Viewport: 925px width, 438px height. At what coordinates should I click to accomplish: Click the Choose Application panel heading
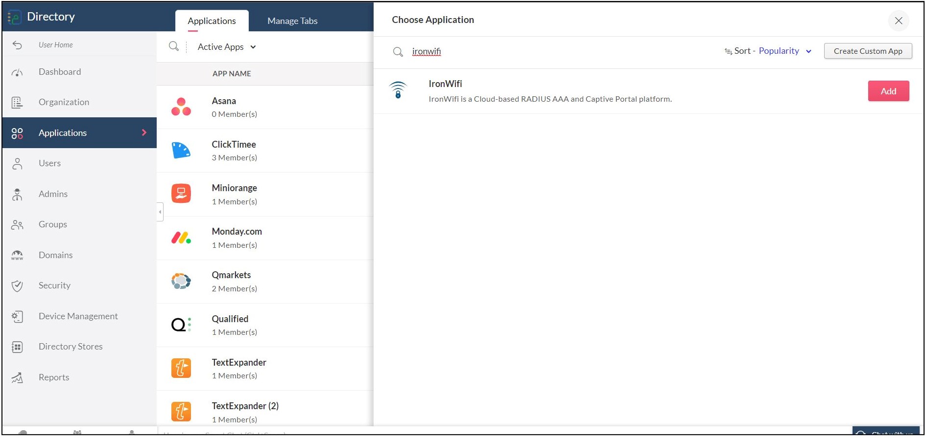click(433, 20)
